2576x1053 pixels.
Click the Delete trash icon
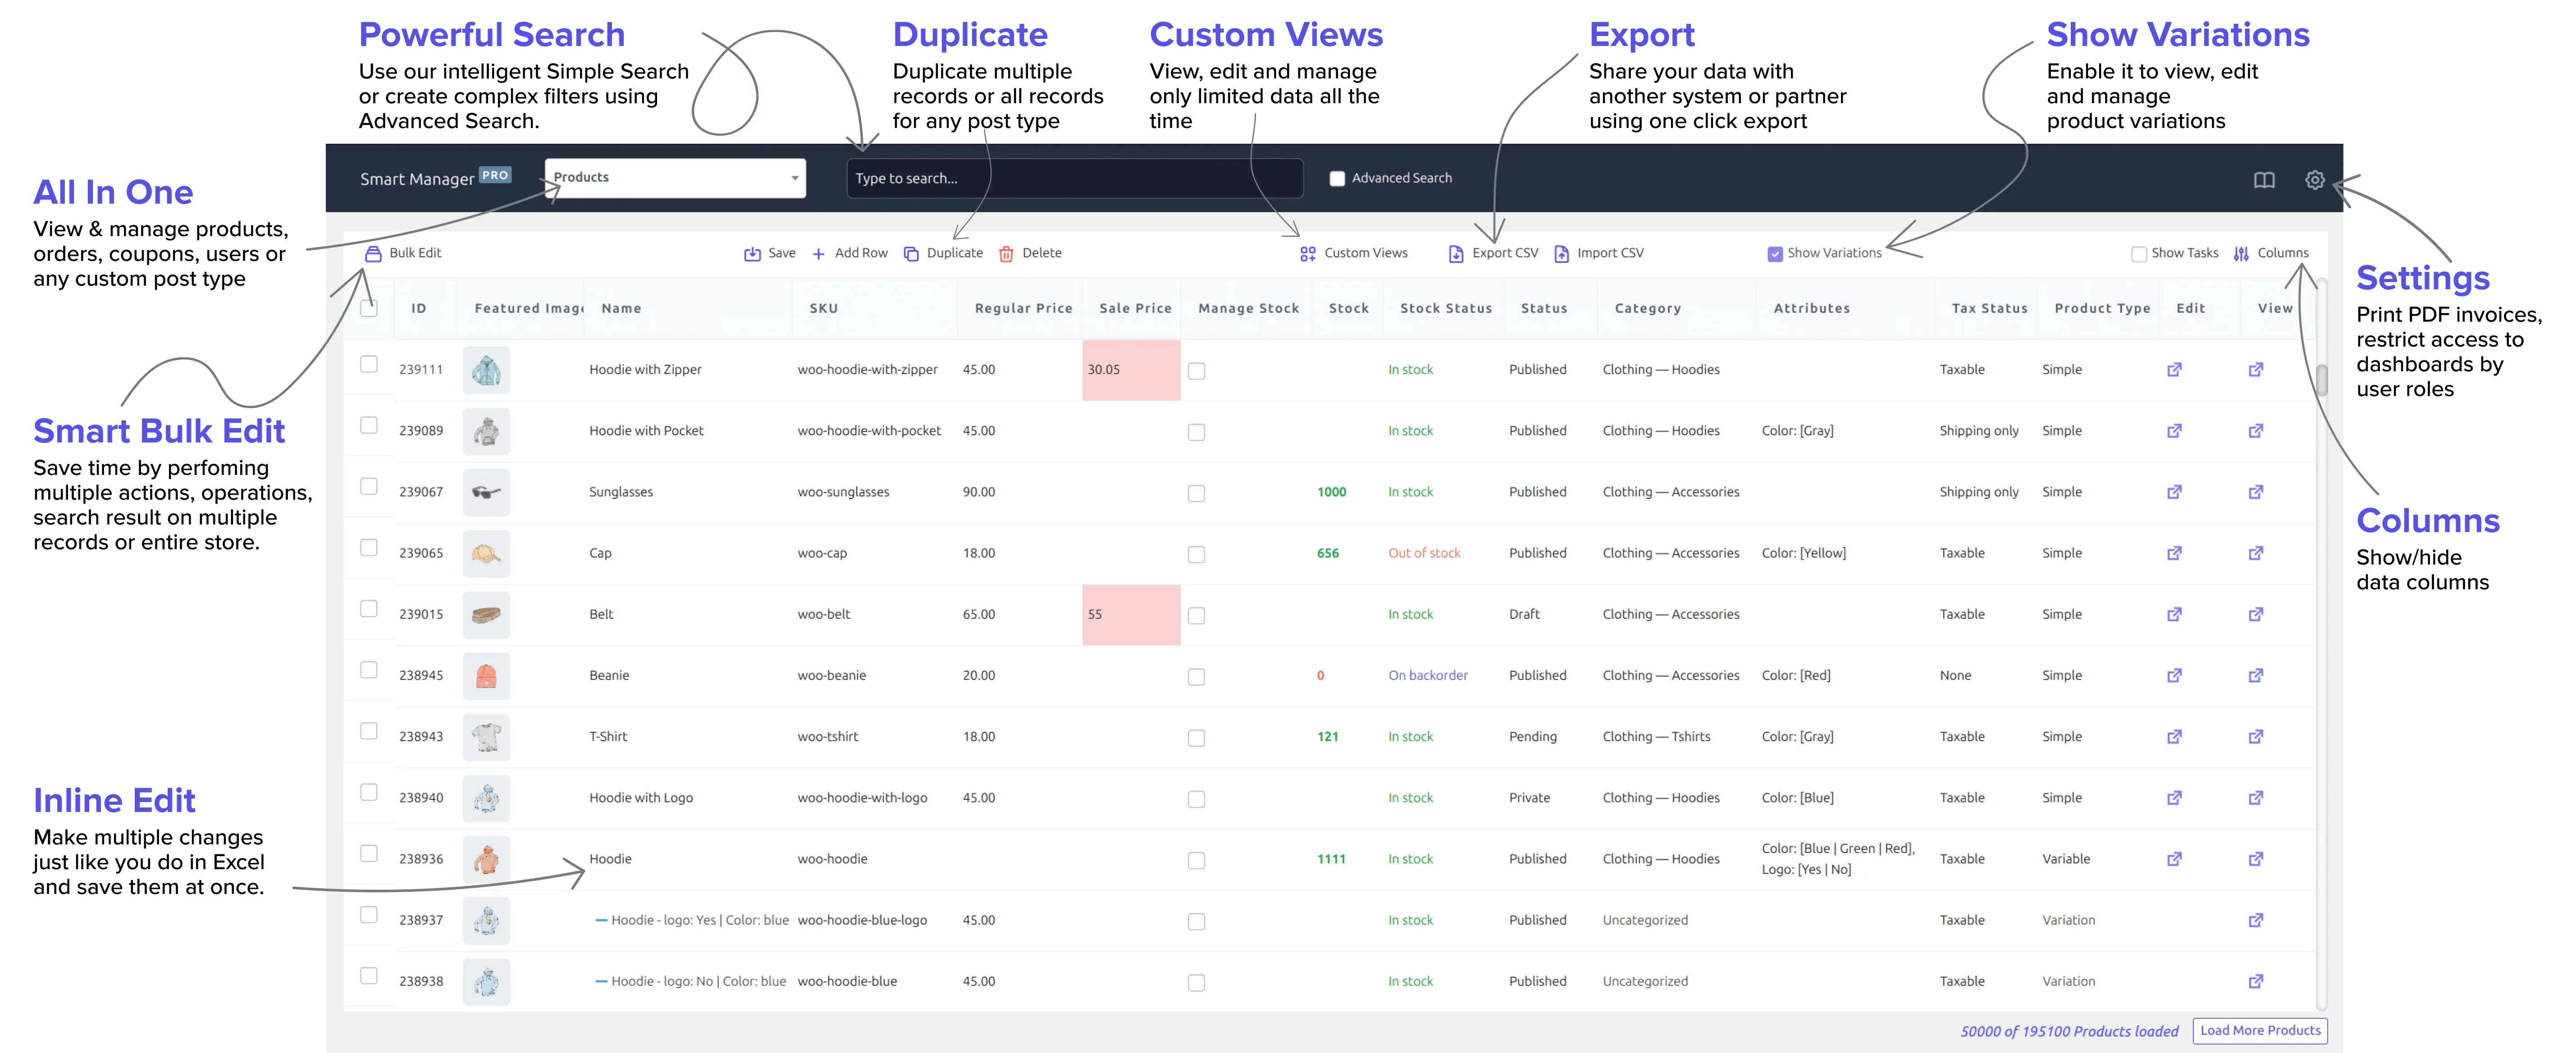pyautogui.click(x=1006, y=254)
